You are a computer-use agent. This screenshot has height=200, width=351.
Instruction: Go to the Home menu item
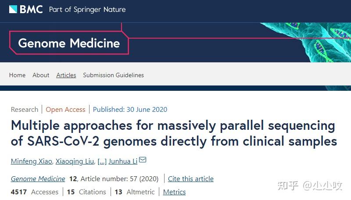[17, 75]
